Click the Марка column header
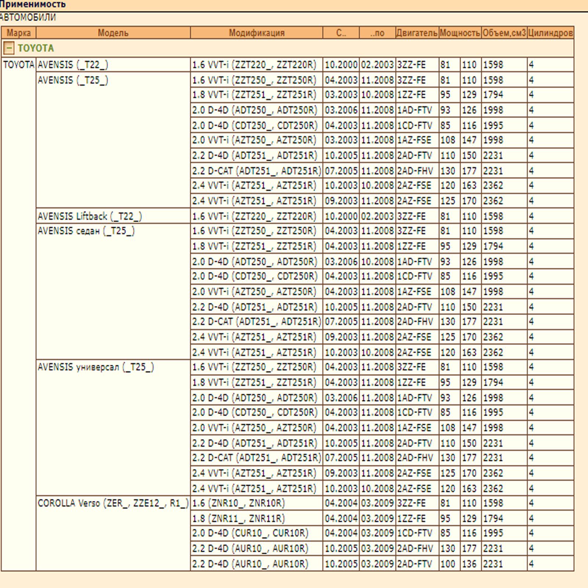The image size is (588, 588). tap(18, 33)
